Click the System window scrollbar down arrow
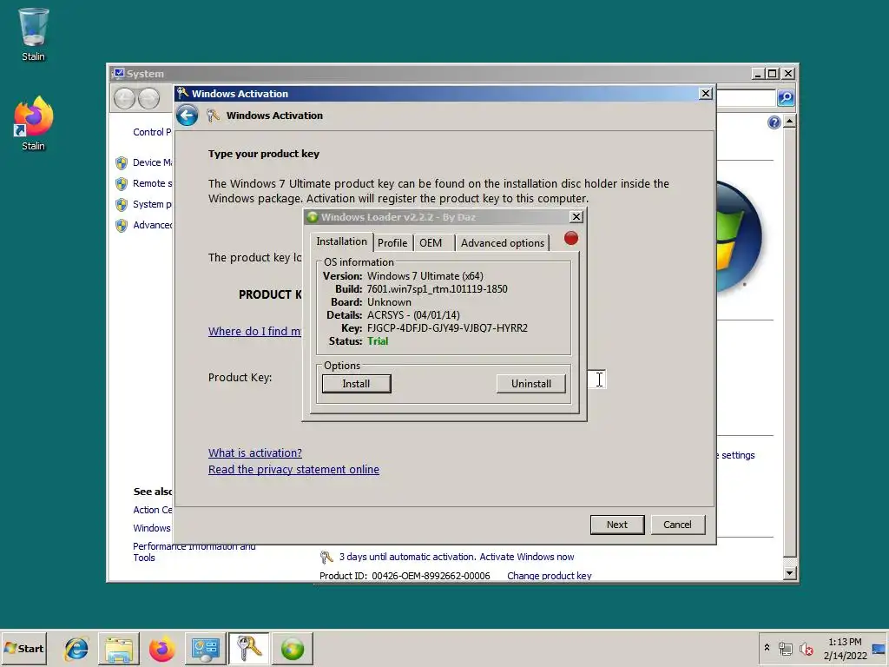Image resolution: width=889 pixels, height=667 pixels. click(789, 573)
